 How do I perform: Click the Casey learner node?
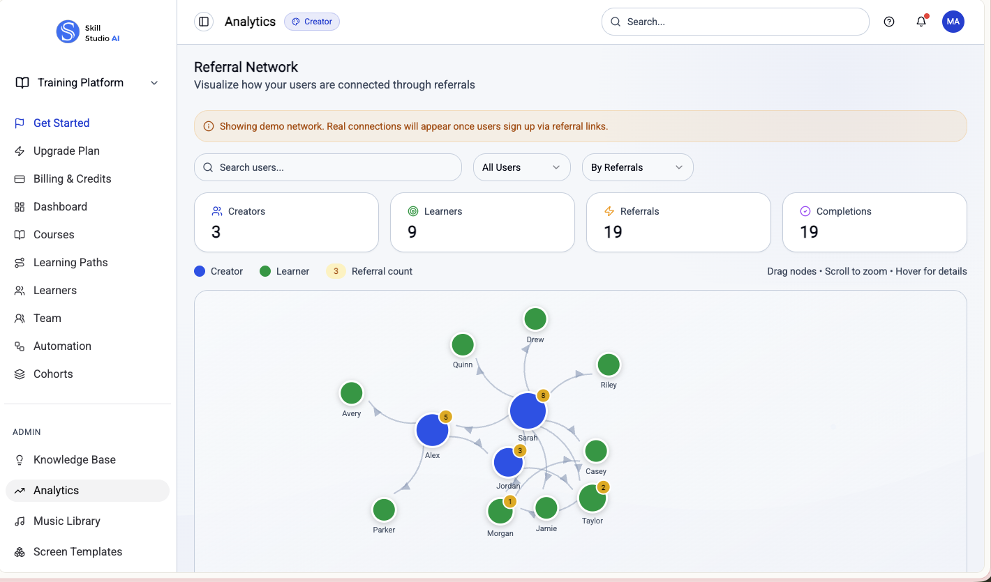click(596, 451)
